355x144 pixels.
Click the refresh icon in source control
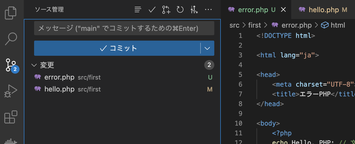[x=180, y=10]
